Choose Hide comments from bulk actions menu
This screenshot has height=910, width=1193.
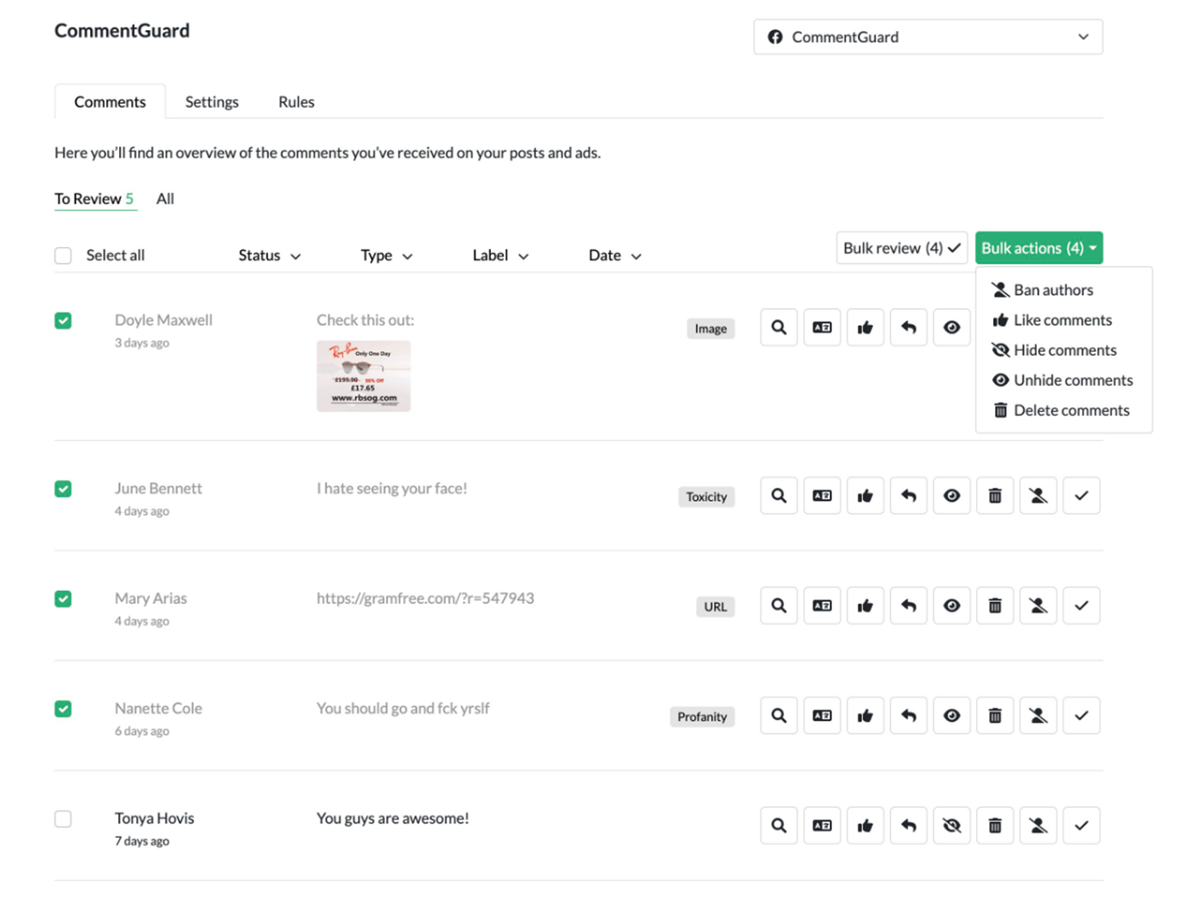[x=1064, y=350]
